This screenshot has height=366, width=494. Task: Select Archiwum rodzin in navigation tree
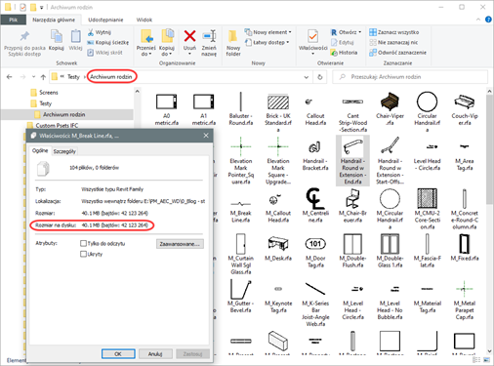tap(60, 114)
